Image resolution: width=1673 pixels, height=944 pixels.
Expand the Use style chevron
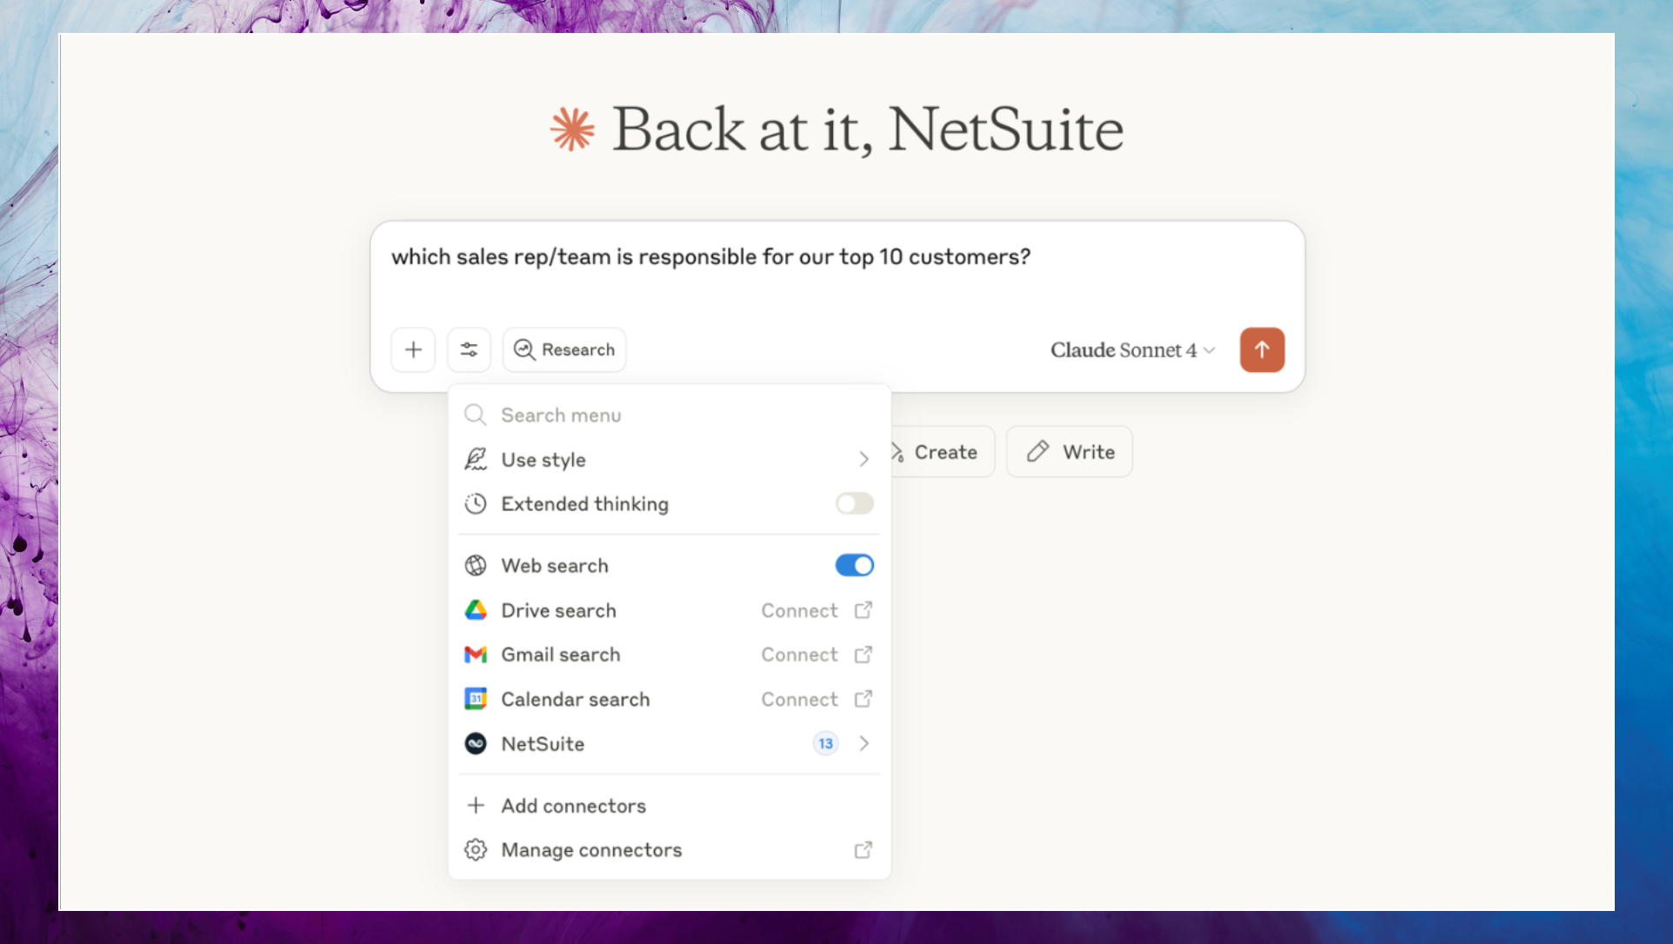[863, 459]
